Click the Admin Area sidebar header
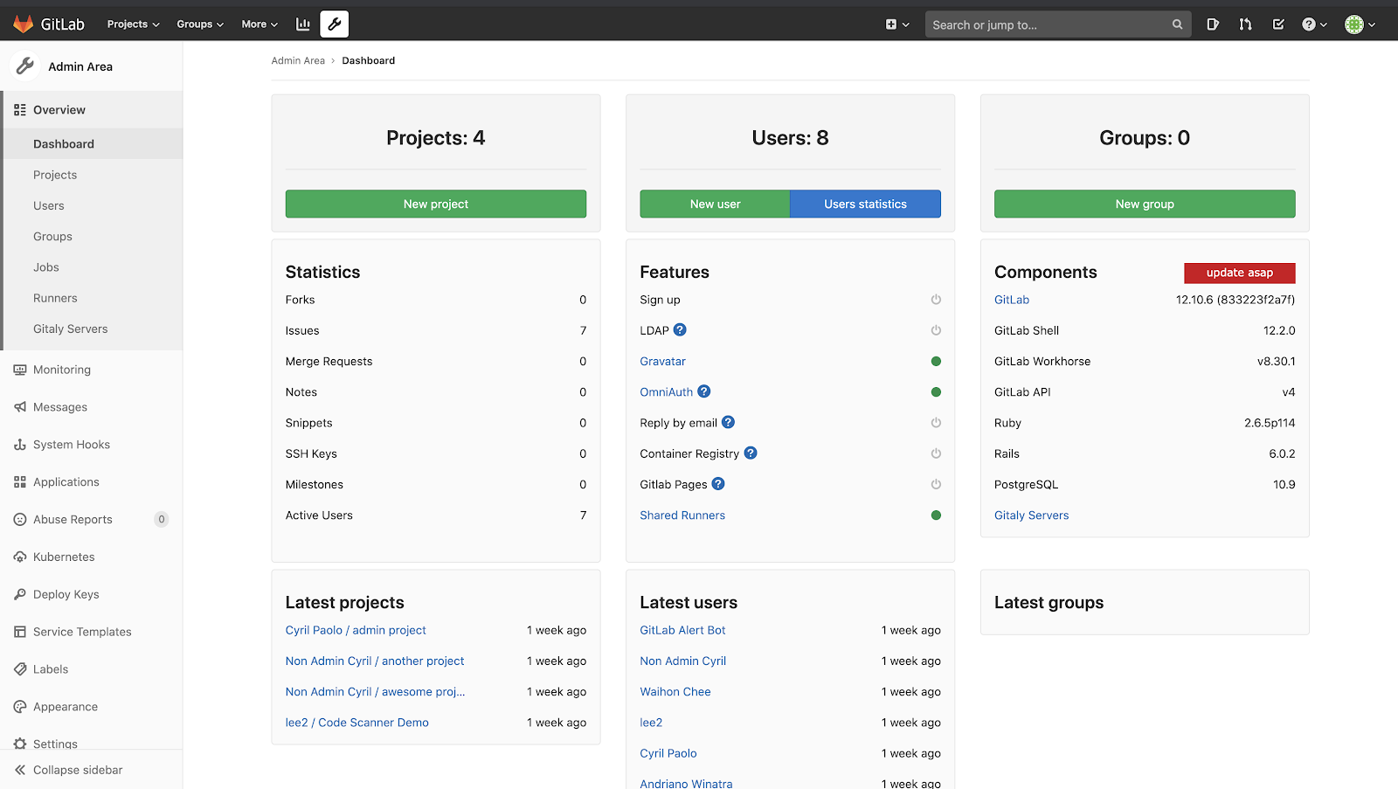Viewport: 1398px width, 789px height. tap(92, 66)
